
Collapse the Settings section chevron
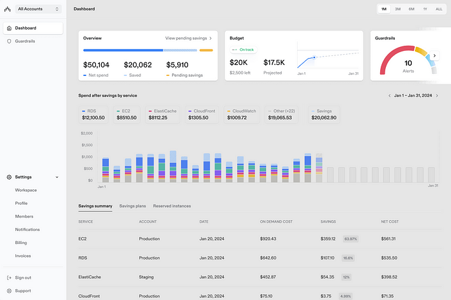point(57,177)
